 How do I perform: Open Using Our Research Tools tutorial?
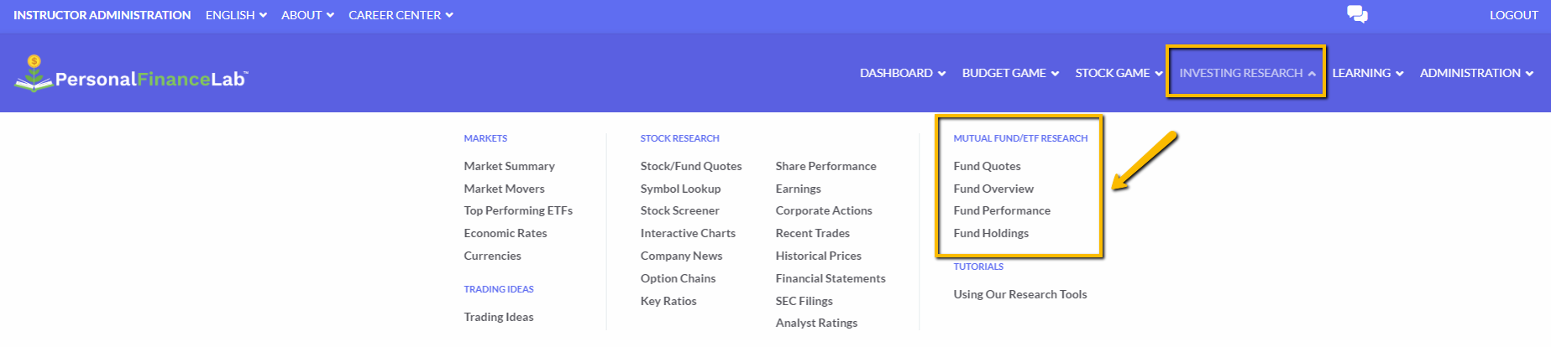1020,294
